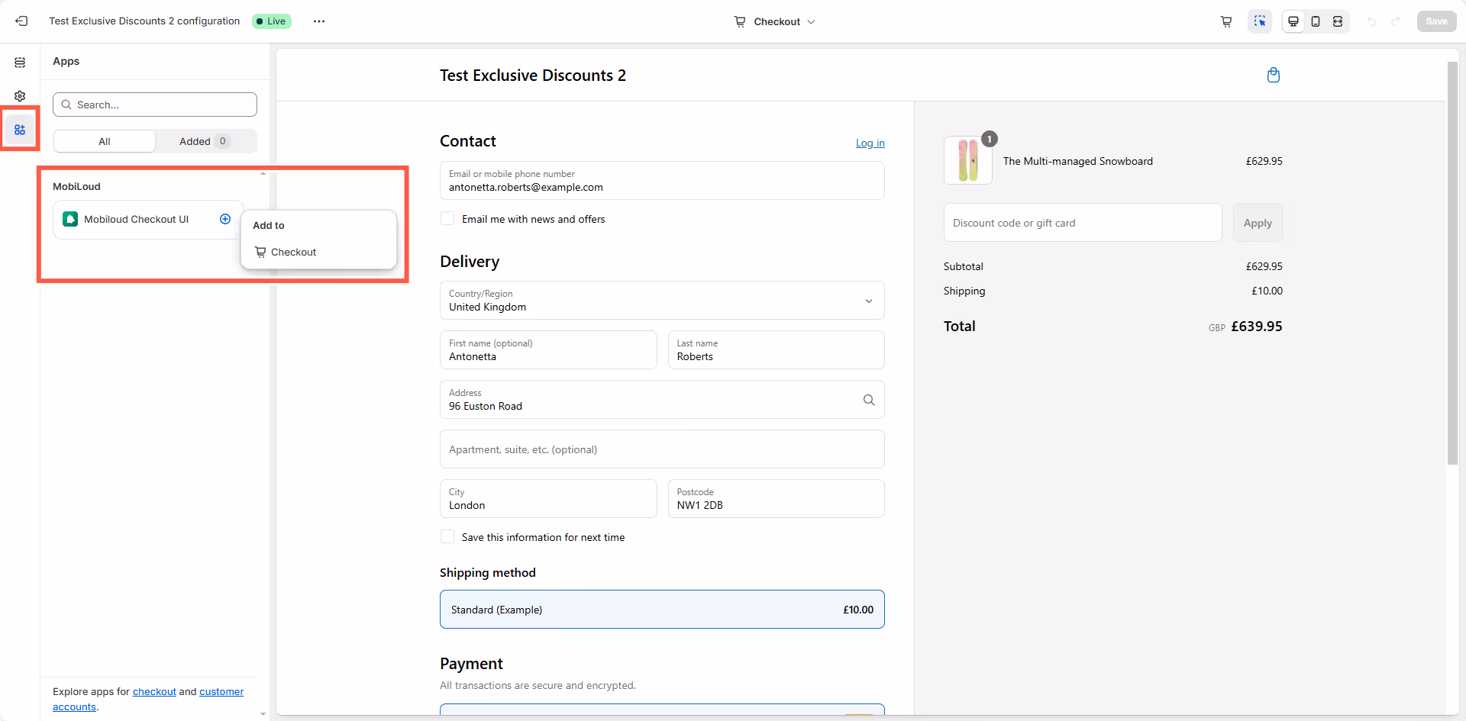Click the exit editor icon
This screenshot has width=1466, height=721.
pos(21,21)
